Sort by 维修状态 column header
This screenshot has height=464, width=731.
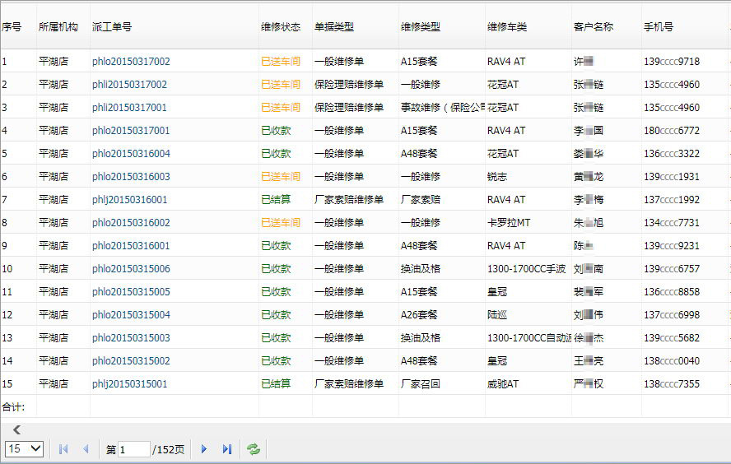(x=281, y=27)
